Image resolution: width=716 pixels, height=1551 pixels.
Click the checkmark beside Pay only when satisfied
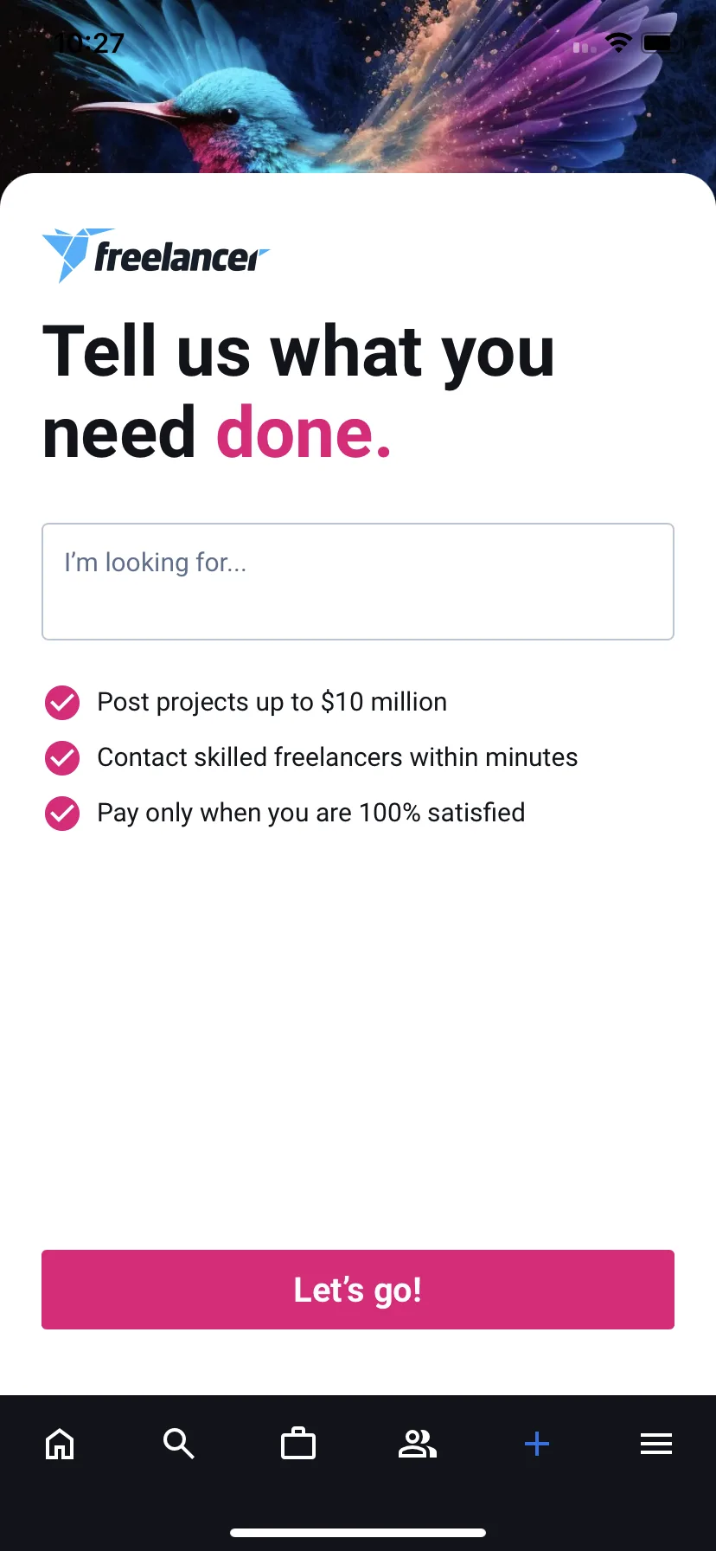(62, 813)
